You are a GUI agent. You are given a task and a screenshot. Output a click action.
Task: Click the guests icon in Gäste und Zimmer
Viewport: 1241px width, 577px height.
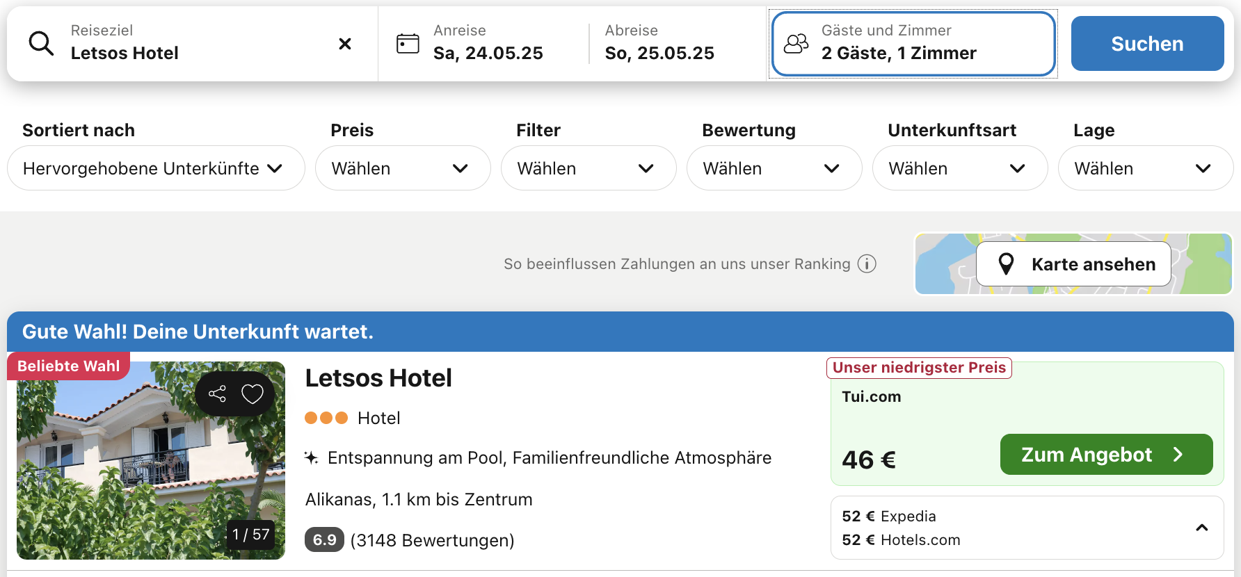coord(796,44)
